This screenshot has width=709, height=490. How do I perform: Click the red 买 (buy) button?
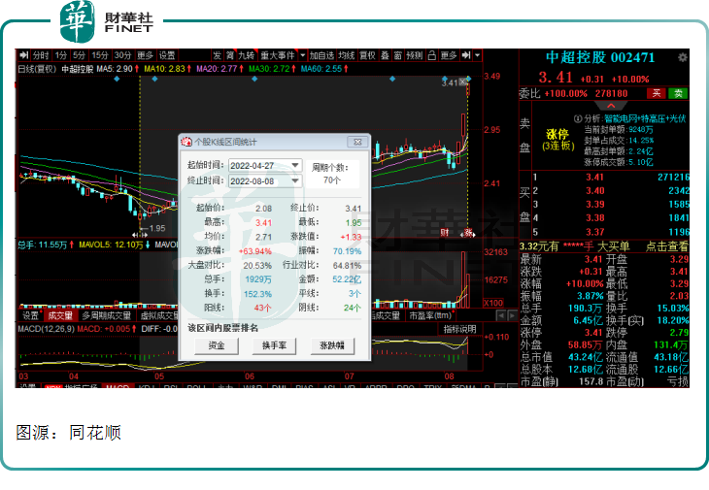pos(657,93)
